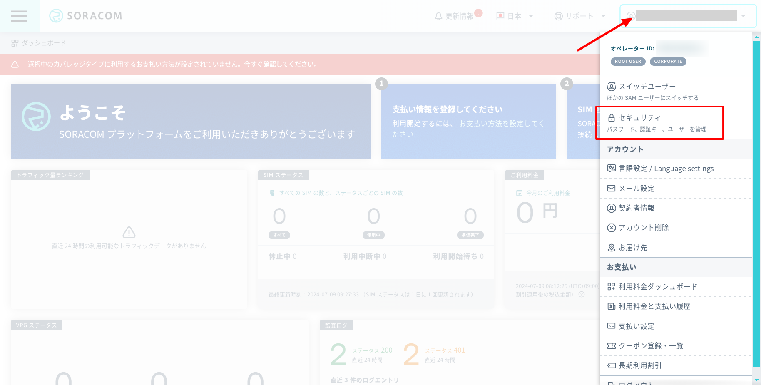761x385 pixels.
Task: Click the 使用中 SIM status badge
Action: [373, 235]
